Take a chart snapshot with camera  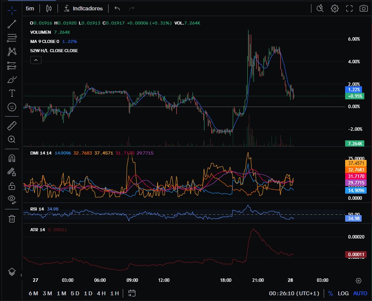click(x=364, y=8)
